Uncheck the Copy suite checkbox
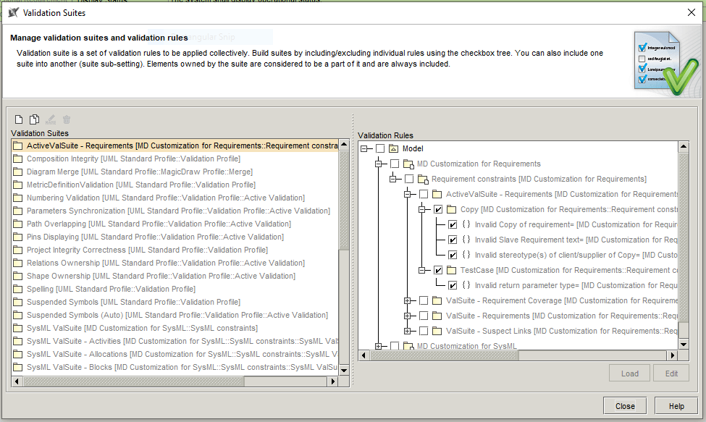This screenshot has height=422, width=706. 438,209
